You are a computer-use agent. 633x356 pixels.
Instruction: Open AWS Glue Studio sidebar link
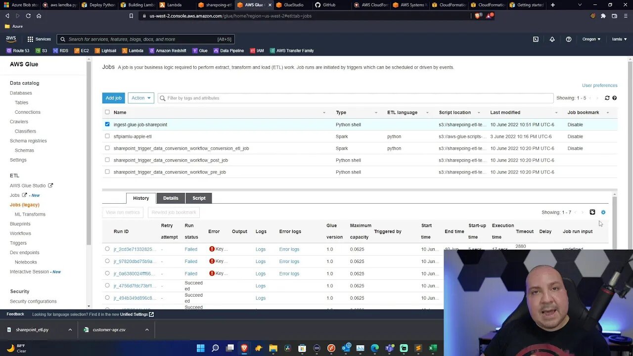[x=31, y=185]
